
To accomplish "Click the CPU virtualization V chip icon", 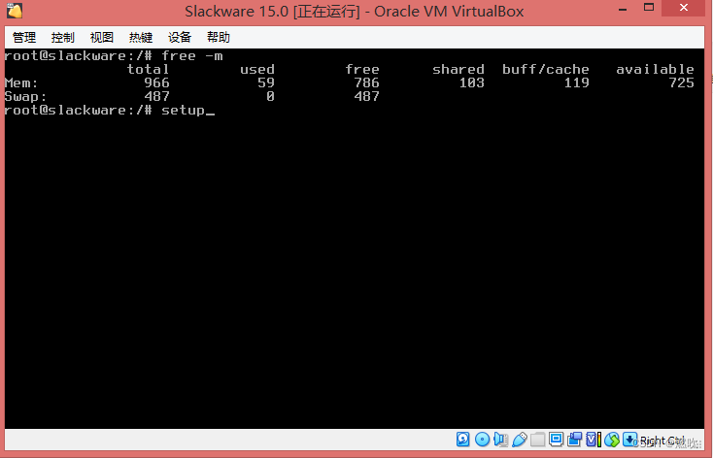I will [x=593, y=440].
